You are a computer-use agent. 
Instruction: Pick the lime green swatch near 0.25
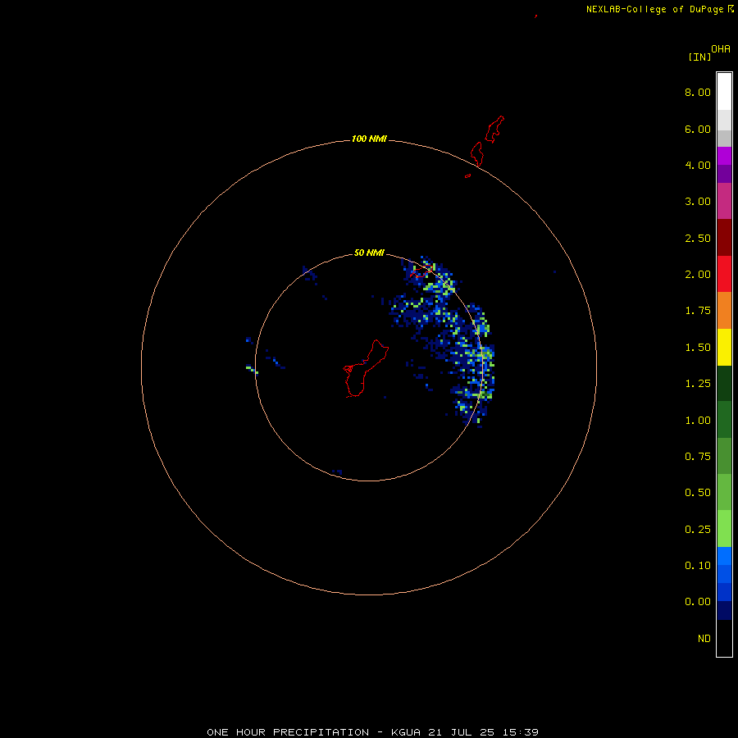[724, 529]
